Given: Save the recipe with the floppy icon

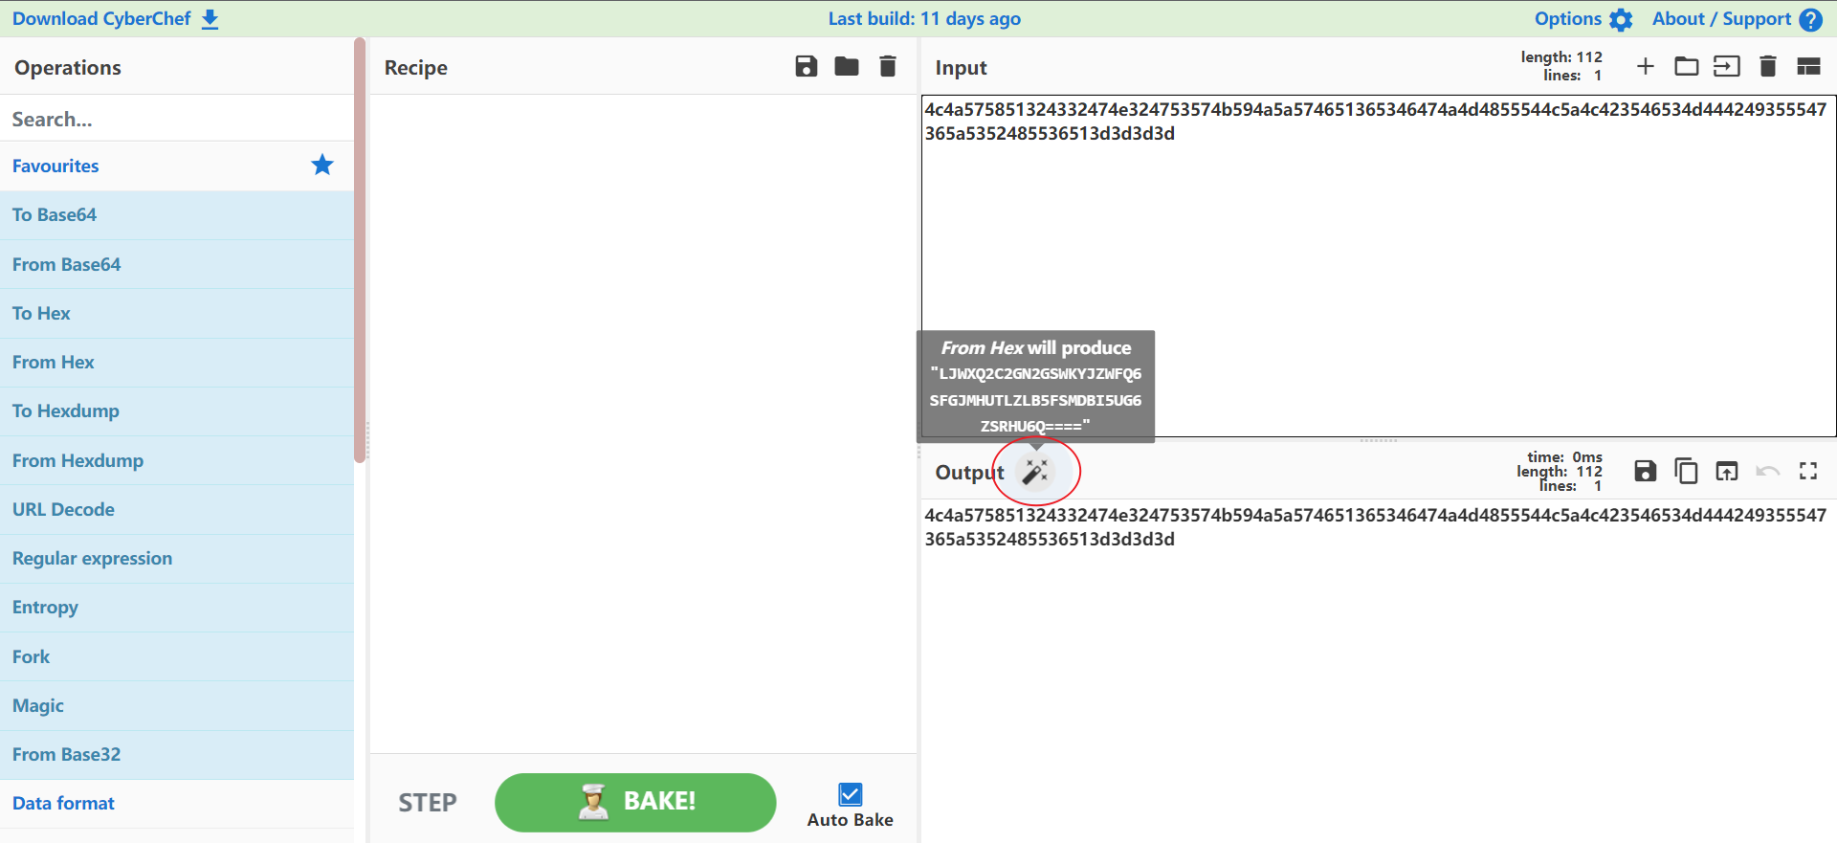Looking at the screenshot, I should pyautogui.click(x=807, y=66).
